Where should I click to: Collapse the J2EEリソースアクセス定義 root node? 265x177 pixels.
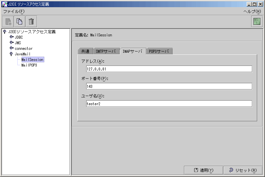coord(5,31)
